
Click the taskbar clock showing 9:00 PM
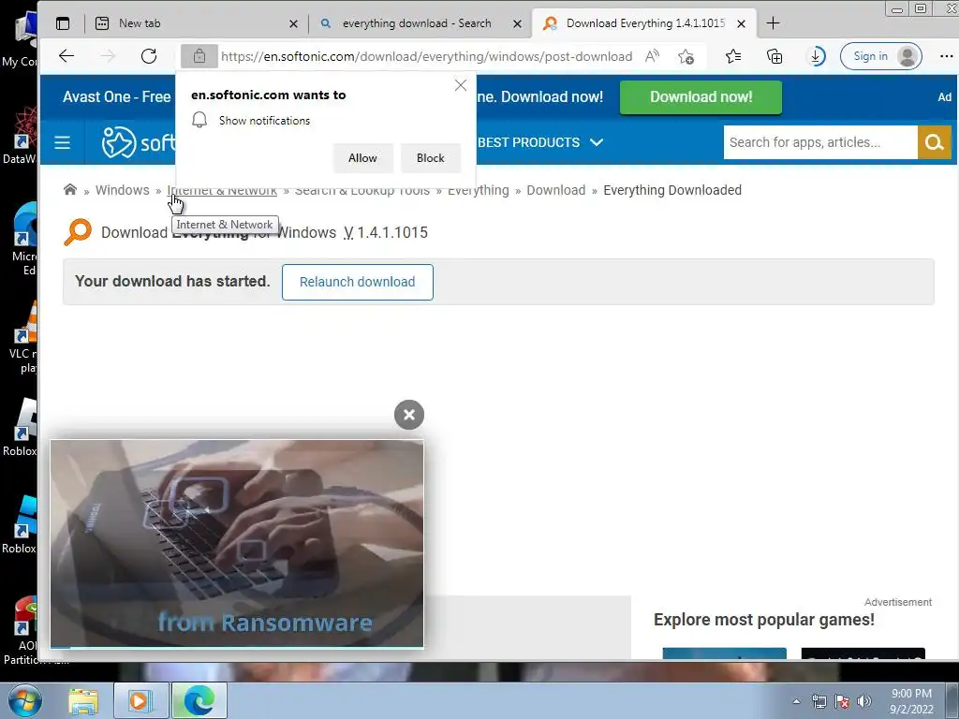point(911,701)
